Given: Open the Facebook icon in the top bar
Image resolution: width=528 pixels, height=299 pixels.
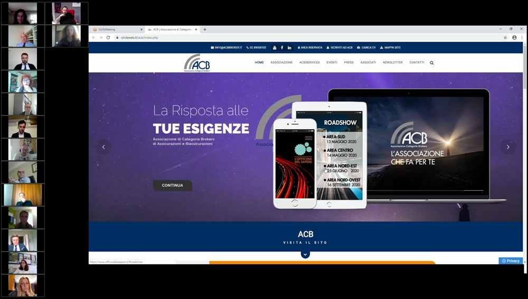Looking at the screenshot, I should click(282, 48).
